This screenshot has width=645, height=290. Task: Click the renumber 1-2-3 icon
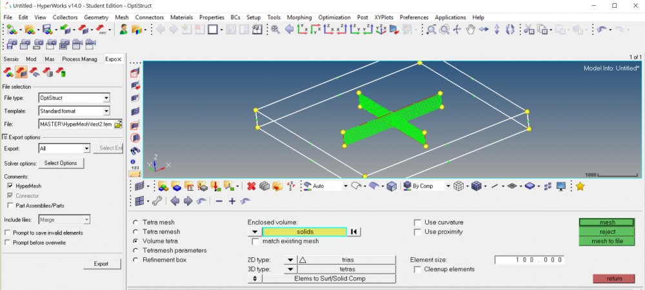[290, 186]
